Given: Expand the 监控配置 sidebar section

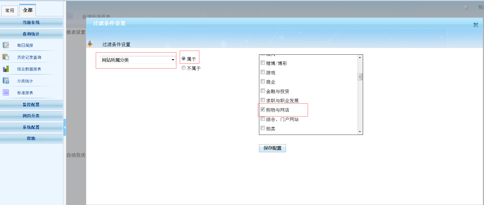Looking at the screenshot, I should pyautogui.click(x=31, y=104).
